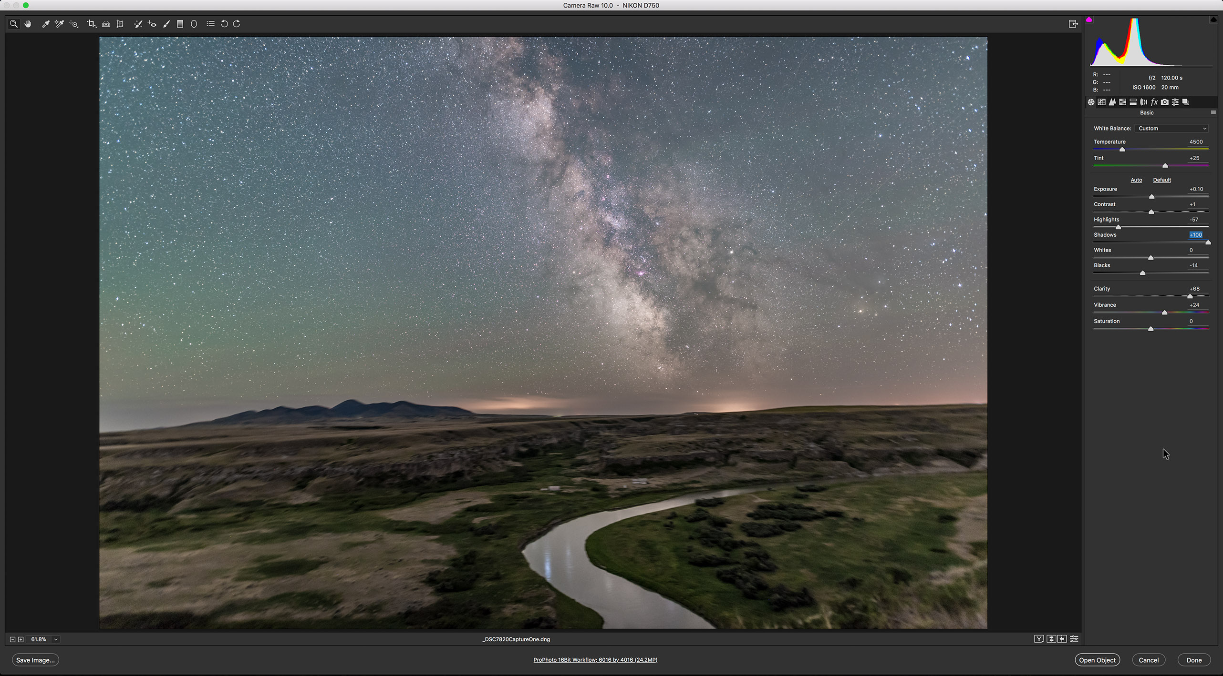This screenshot has width=1223, height=676.
Task: Toggle full screen mode icon
Action: point(1073,24)
